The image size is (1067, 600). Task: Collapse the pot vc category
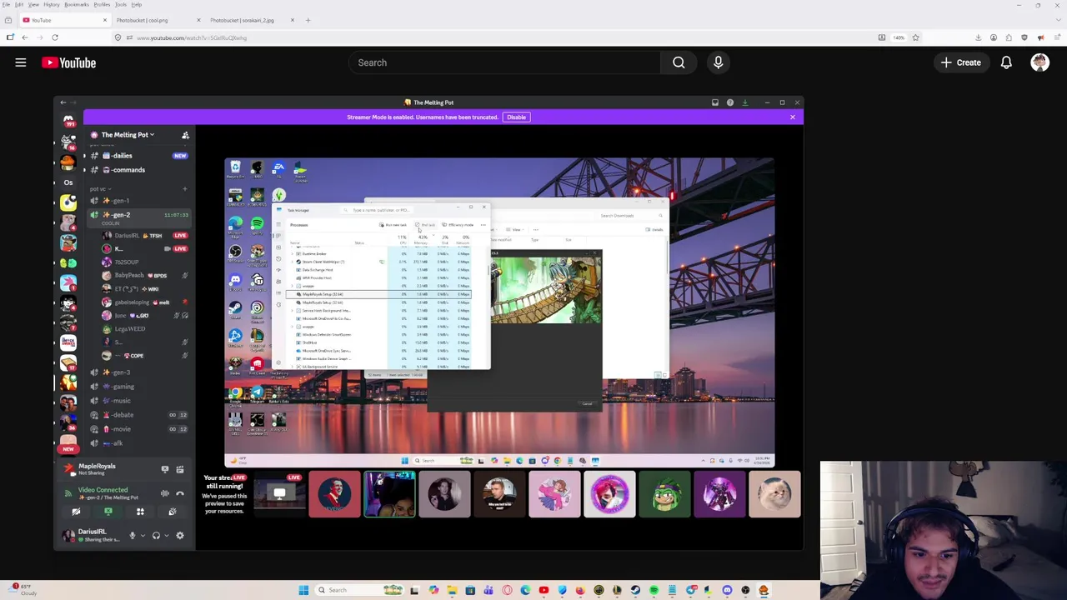[x=100, y=189]
